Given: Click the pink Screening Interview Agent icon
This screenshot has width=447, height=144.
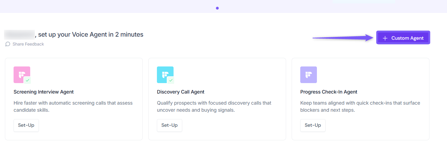Looking at the screenshot, I should (x=21, y=74).
